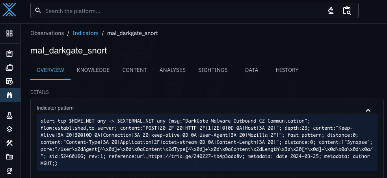Click the Observations breadcrumb text
This screenshot has height=178, width=387.
click(47, 33)
